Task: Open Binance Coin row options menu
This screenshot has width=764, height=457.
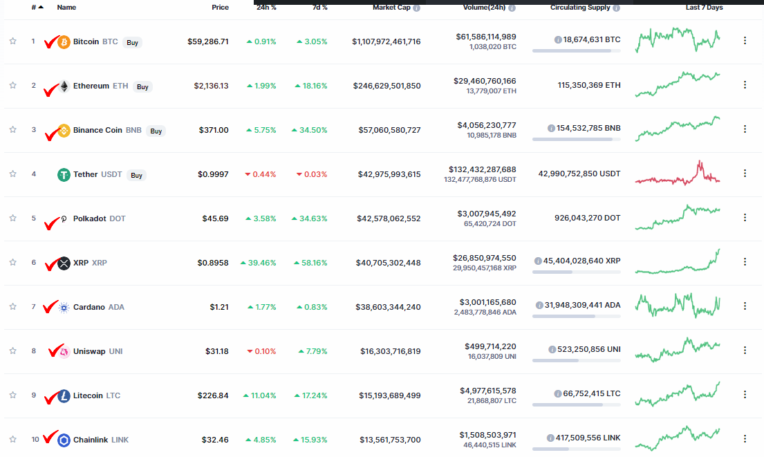Action: click(x=745, y=129)
